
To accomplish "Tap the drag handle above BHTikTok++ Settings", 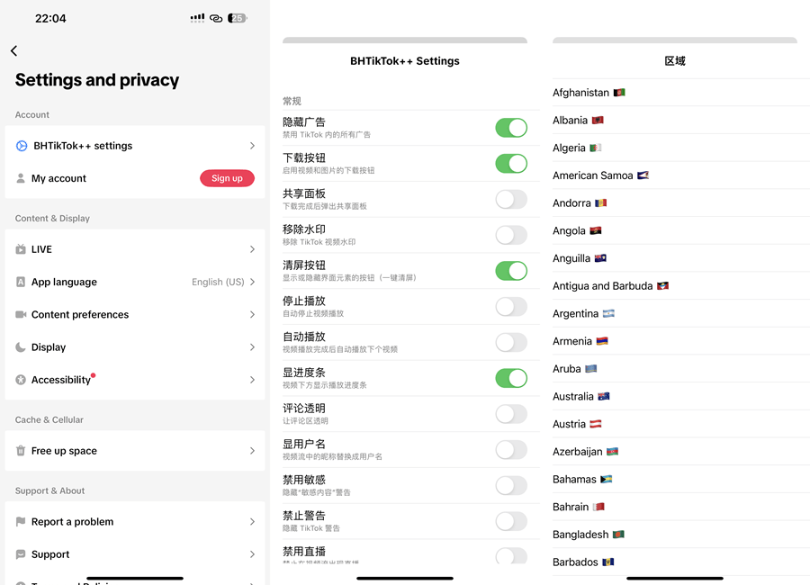I will click(x=405, y=40).
